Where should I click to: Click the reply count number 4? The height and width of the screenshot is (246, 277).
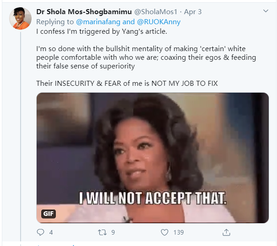51,232
